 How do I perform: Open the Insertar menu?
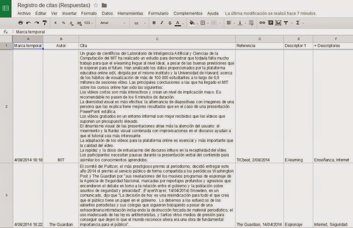click(x=70, y=13)
